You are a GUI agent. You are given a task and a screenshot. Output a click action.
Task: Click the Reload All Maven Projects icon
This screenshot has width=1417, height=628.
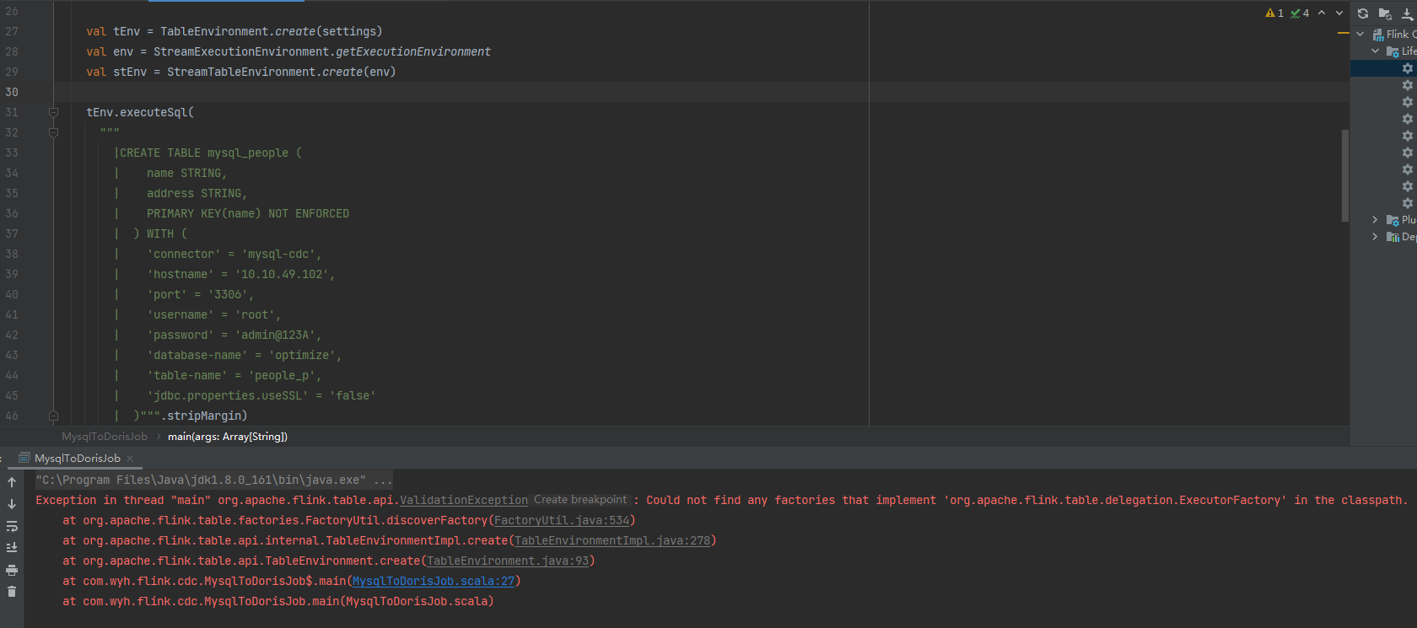tap(1363, 13)
